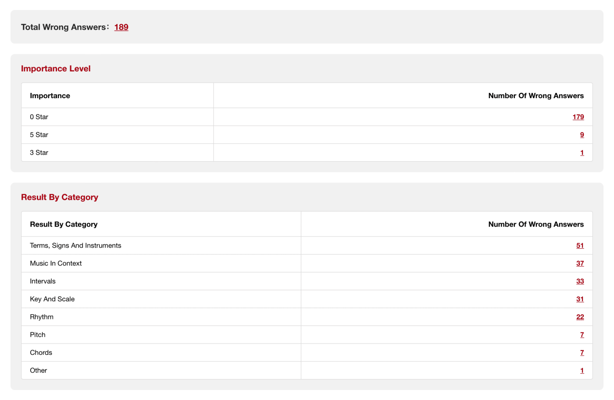Open the Key And Scale count 31
Viewport: 614px width, 400px height.
coord(580,299)
